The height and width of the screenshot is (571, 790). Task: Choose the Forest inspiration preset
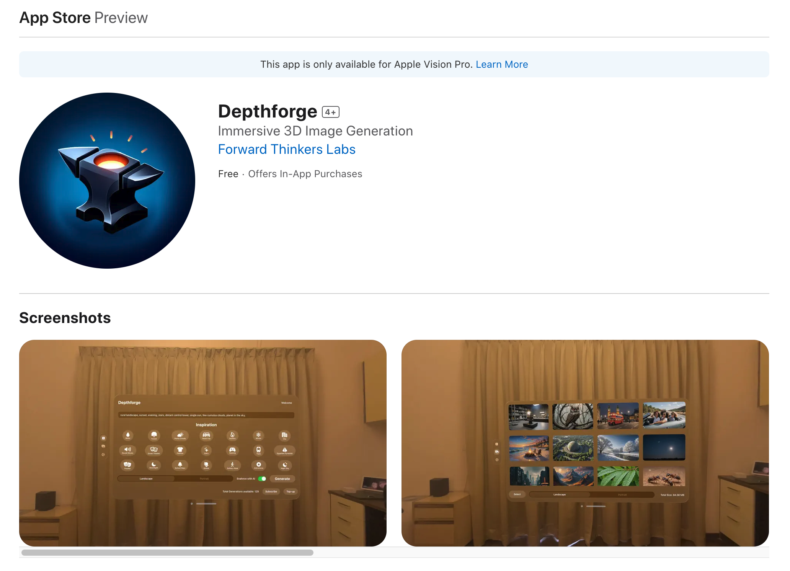pyautogui.click(x=154, y=436)
